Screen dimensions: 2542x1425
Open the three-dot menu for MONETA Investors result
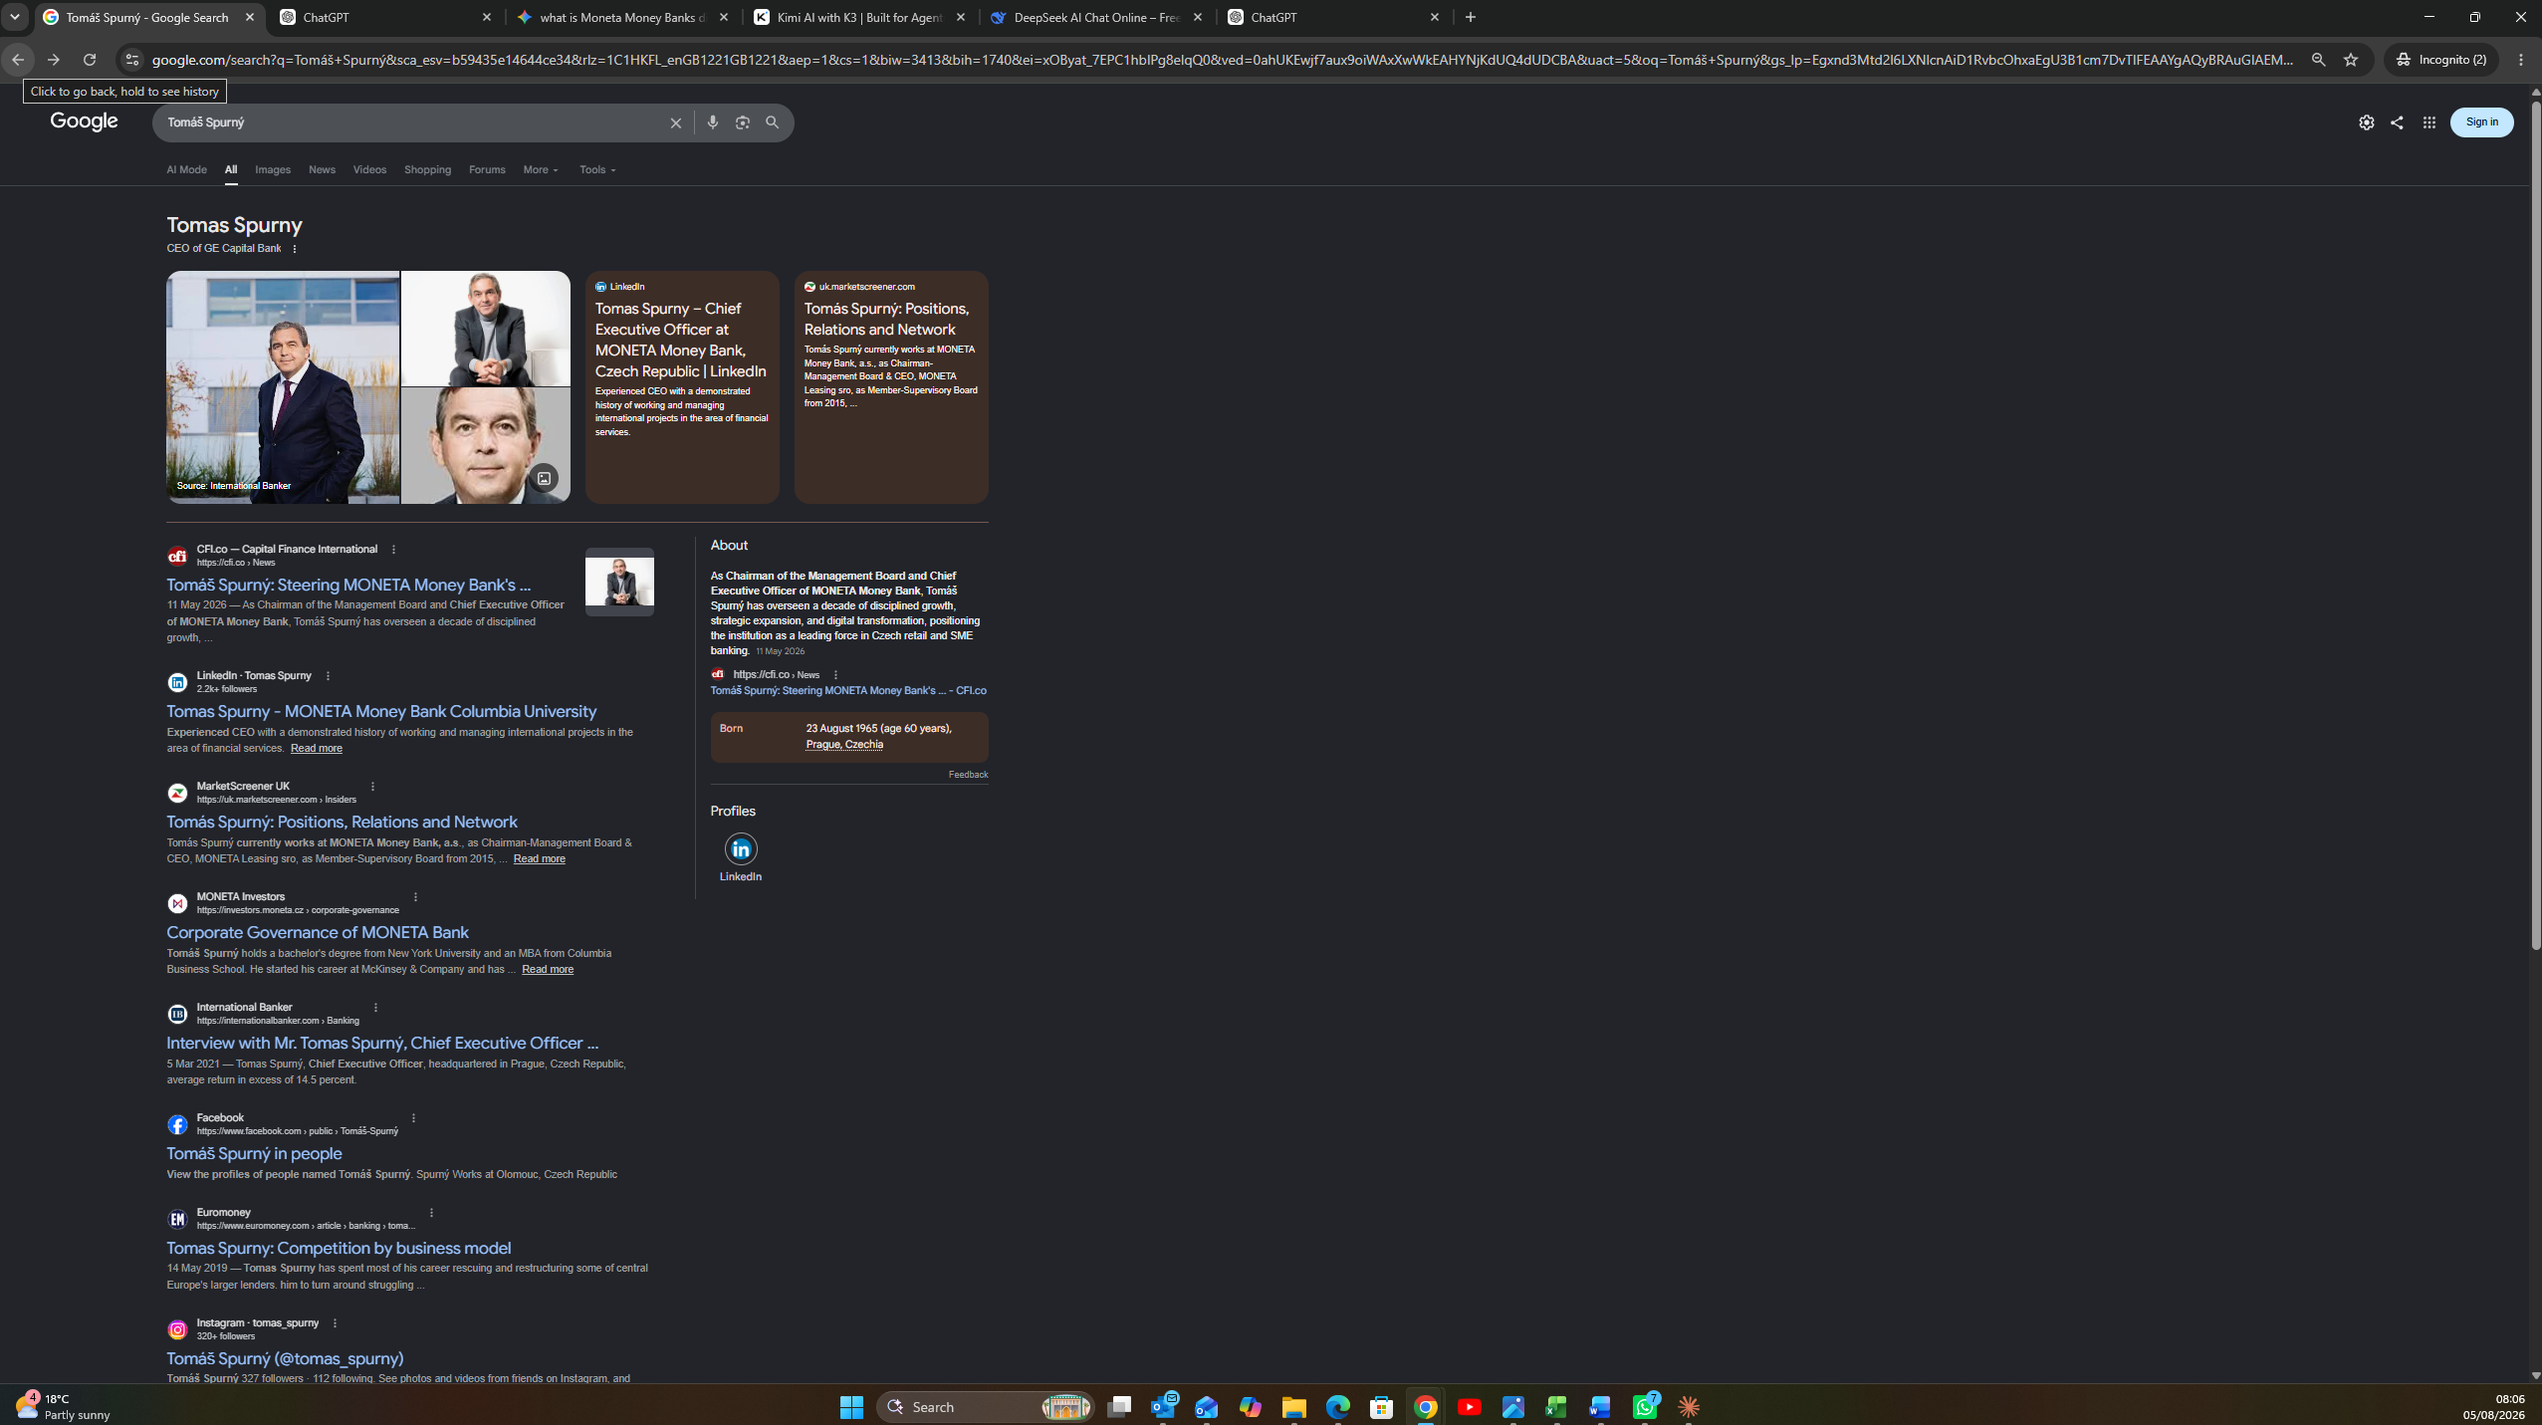coord(415,897)
